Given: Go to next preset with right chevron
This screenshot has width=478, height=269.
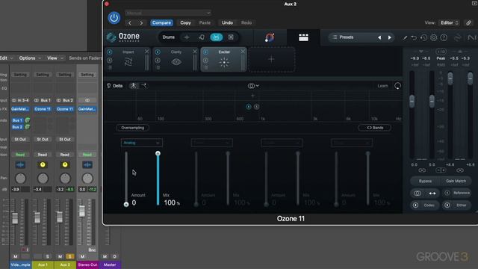Looking at the screenshot, I should pos(141,23).
